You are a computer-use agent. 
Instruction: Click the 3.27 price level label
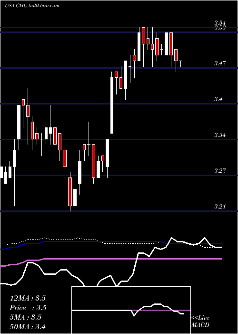tap(220, 171)
